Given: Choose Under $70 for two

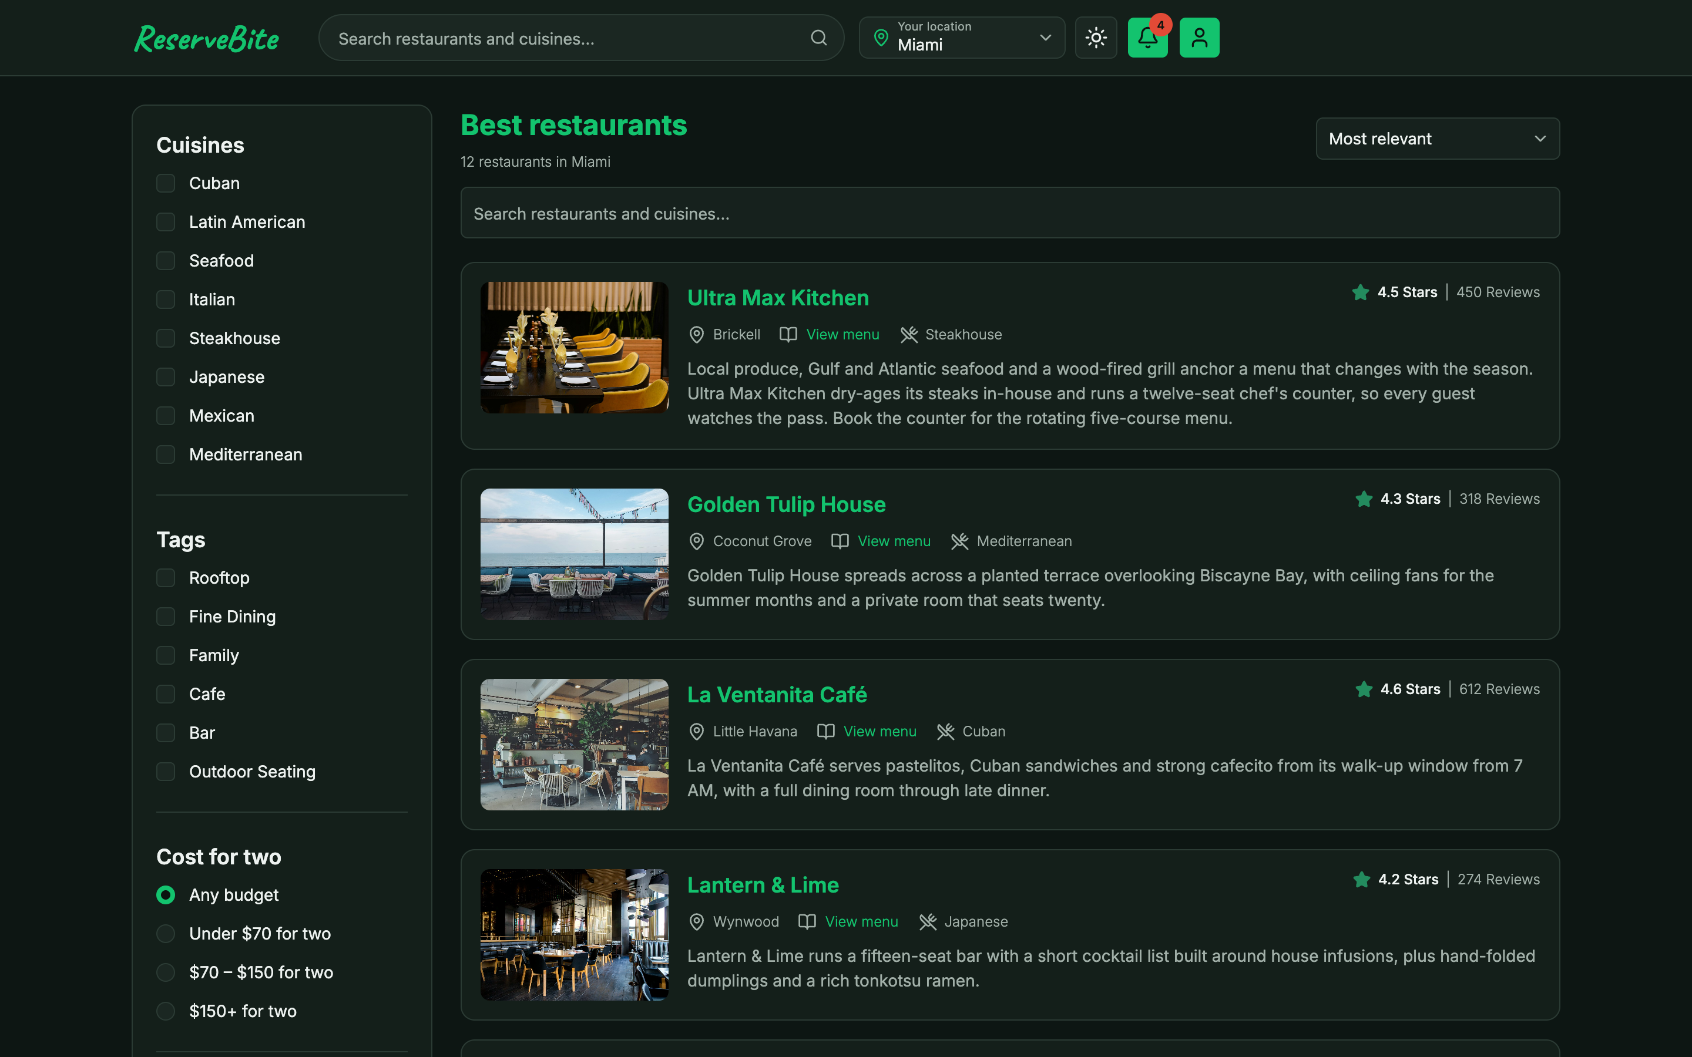Looking at the screenshot, I should (166, 934).
